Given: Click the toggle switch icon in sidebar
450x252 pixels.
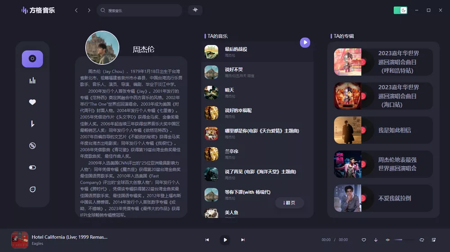Looking at the screenshot, I should pos(32,167).
